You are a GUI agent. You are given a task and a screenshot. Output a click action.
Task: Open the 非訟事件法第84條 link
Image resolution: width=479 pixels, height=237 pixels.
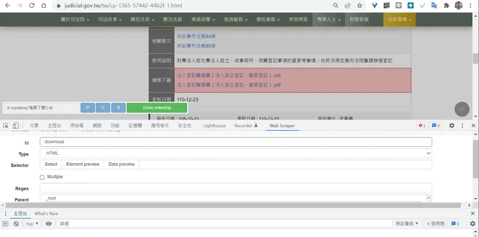point(196,36)
